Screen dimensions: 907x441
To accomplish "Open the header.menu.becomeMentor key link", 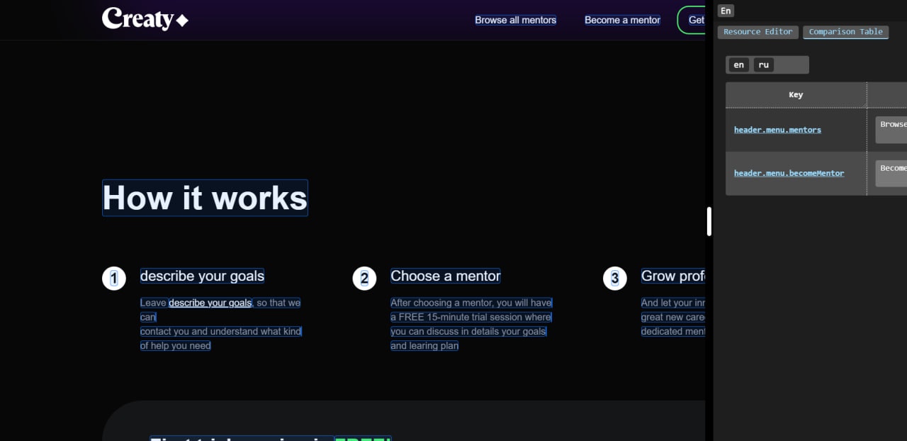I will pyautogui.click(x=789, y=173).
